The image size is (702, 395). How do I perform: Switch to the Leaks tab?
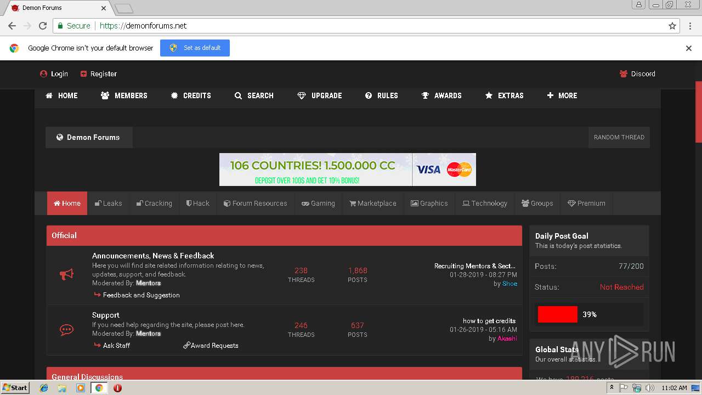[108, 203]
